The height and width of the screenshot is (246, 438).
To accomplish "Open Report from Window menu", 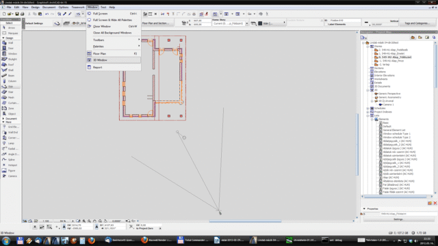I will coord(114,68).
